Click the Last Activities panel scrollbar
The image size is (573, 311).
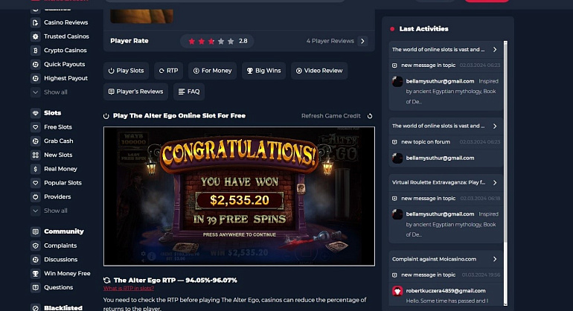pyautogui.click(x=505, y=173)
